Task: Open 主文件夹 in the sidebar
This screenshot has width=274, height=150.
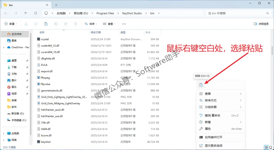Action: tap(15, 34)
